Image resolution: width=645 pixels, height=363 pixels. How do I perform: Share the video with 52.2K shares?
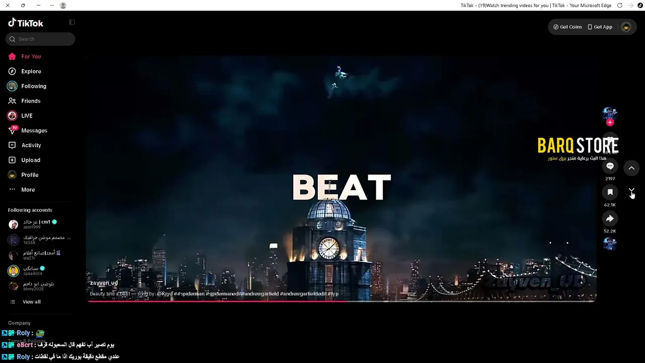pos(610,218)
